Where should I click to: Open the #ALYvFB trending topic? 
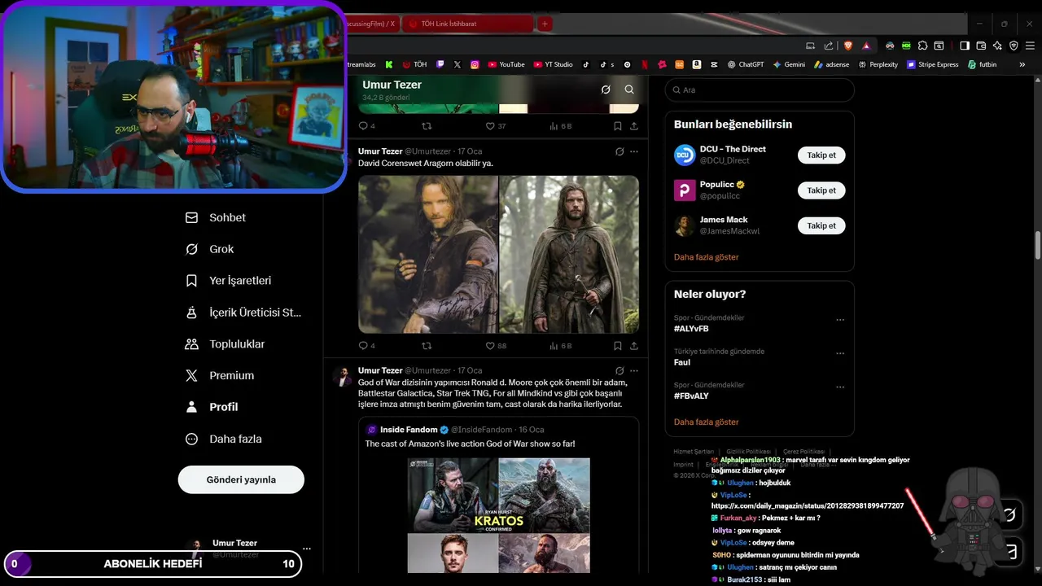pyautogui.click(x=691, y=329)
